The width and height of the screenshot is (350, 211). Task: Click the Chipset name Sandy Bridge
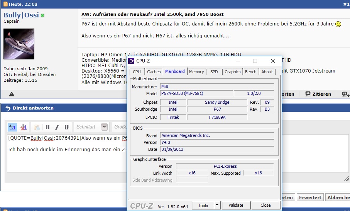[217, 102]
